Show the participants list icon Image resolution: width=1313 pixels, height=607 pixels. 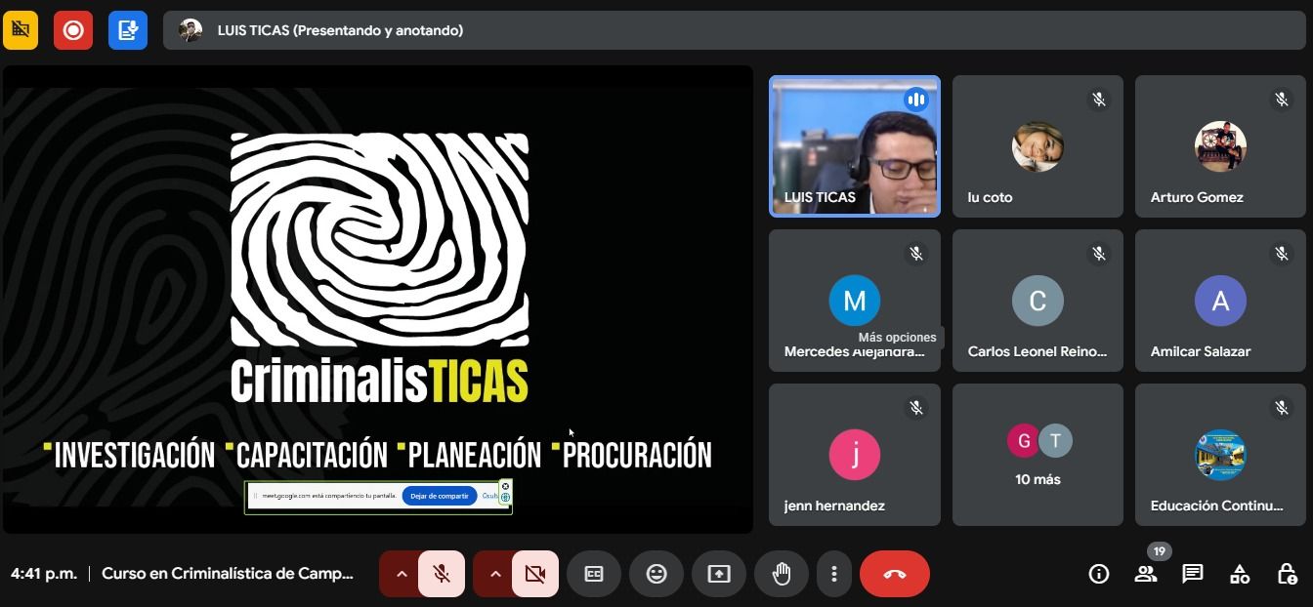(x=1146, y=574)
